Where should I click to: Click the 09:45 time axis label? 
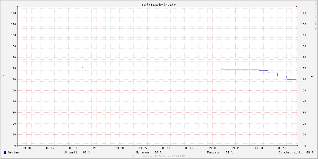tap(236, 148)
